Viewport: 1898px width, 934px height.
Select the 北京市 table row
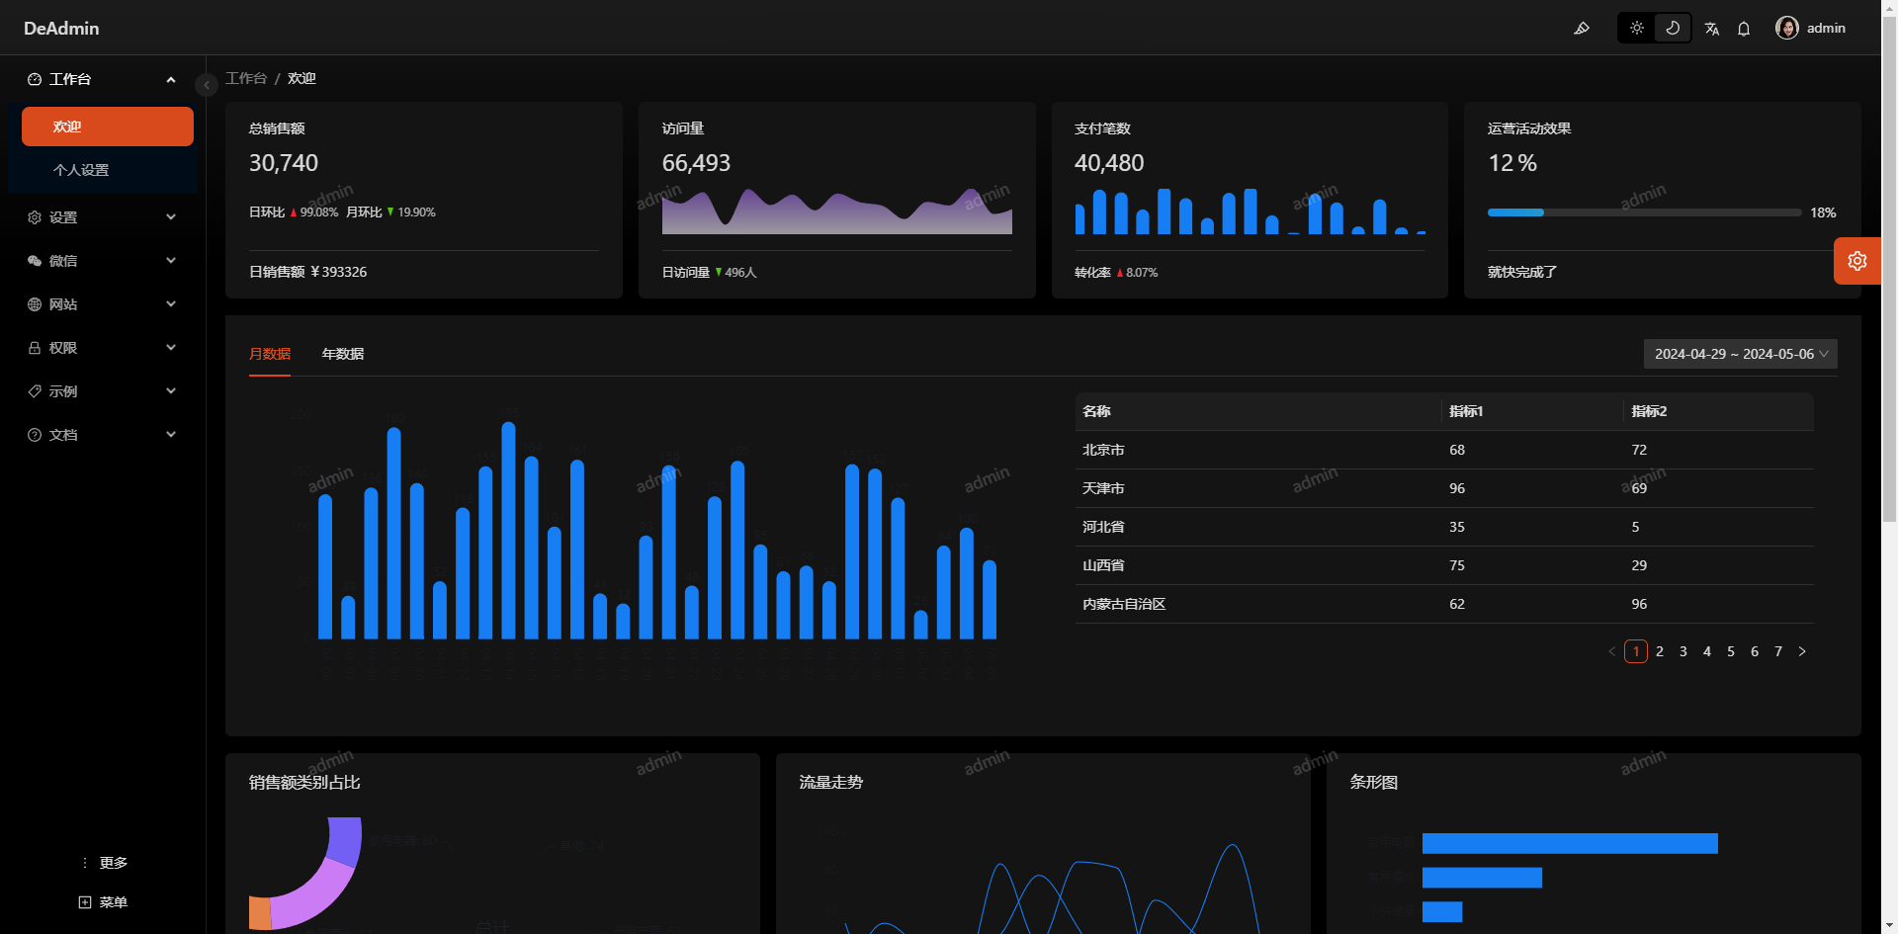pos(1444,450)
